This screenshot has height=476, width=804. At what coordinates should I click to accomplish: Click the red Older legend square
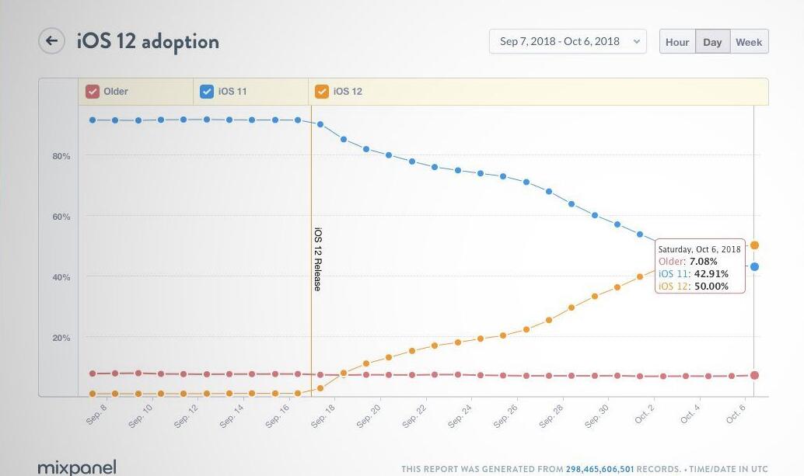click(x=92, y=91)
